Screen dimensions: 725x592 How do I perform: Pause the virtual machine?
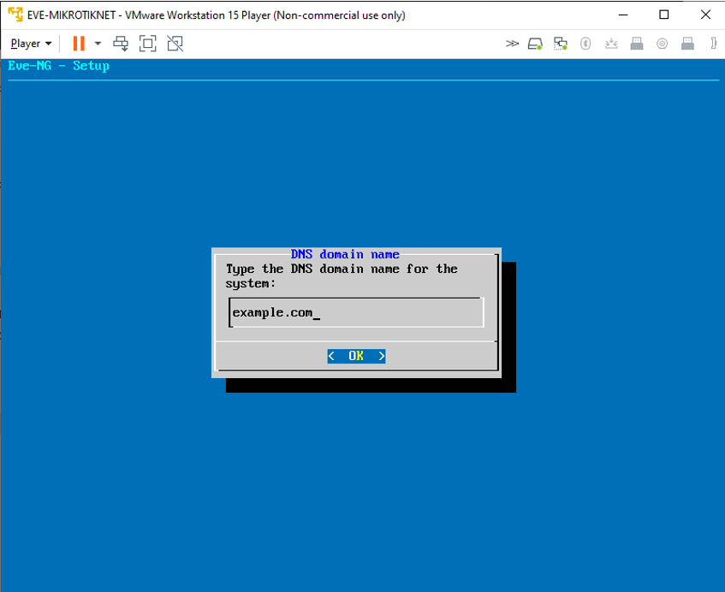(79, 44)
